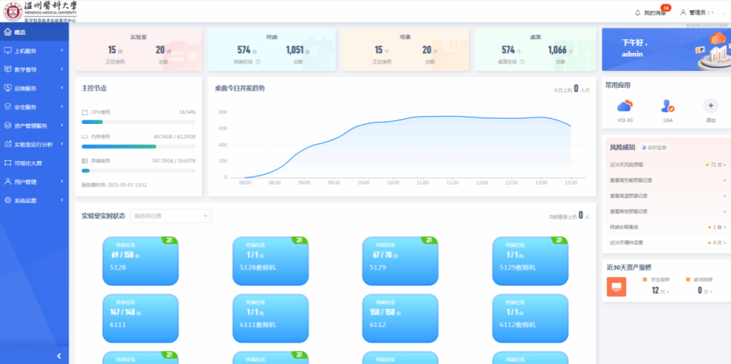Collapse the sidebar with the bottom arrow
This screenshot has height=364, width=731.
pos(59,356)
